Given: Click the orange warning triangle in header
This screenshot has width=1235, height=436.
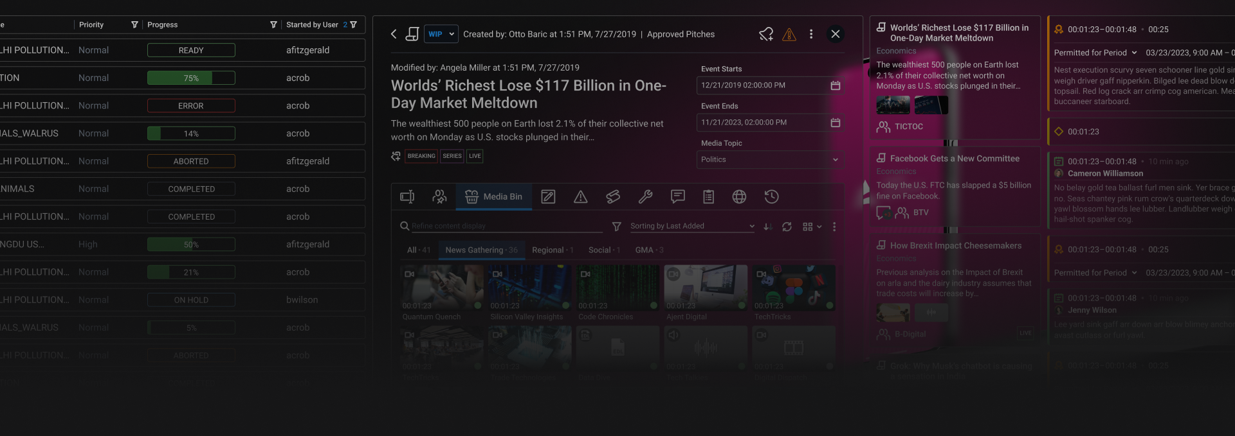Looking at the screenshot, I should pyautogui.click(x=789, y=35).
